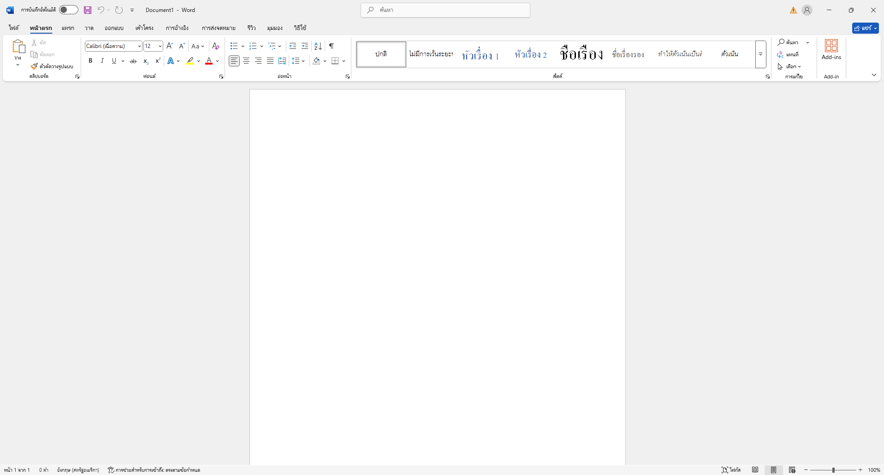Click the Clear All Formatting icon
The width and height of the screenshot is (884, 475).
pyautogui.click(x=215, y=46)
